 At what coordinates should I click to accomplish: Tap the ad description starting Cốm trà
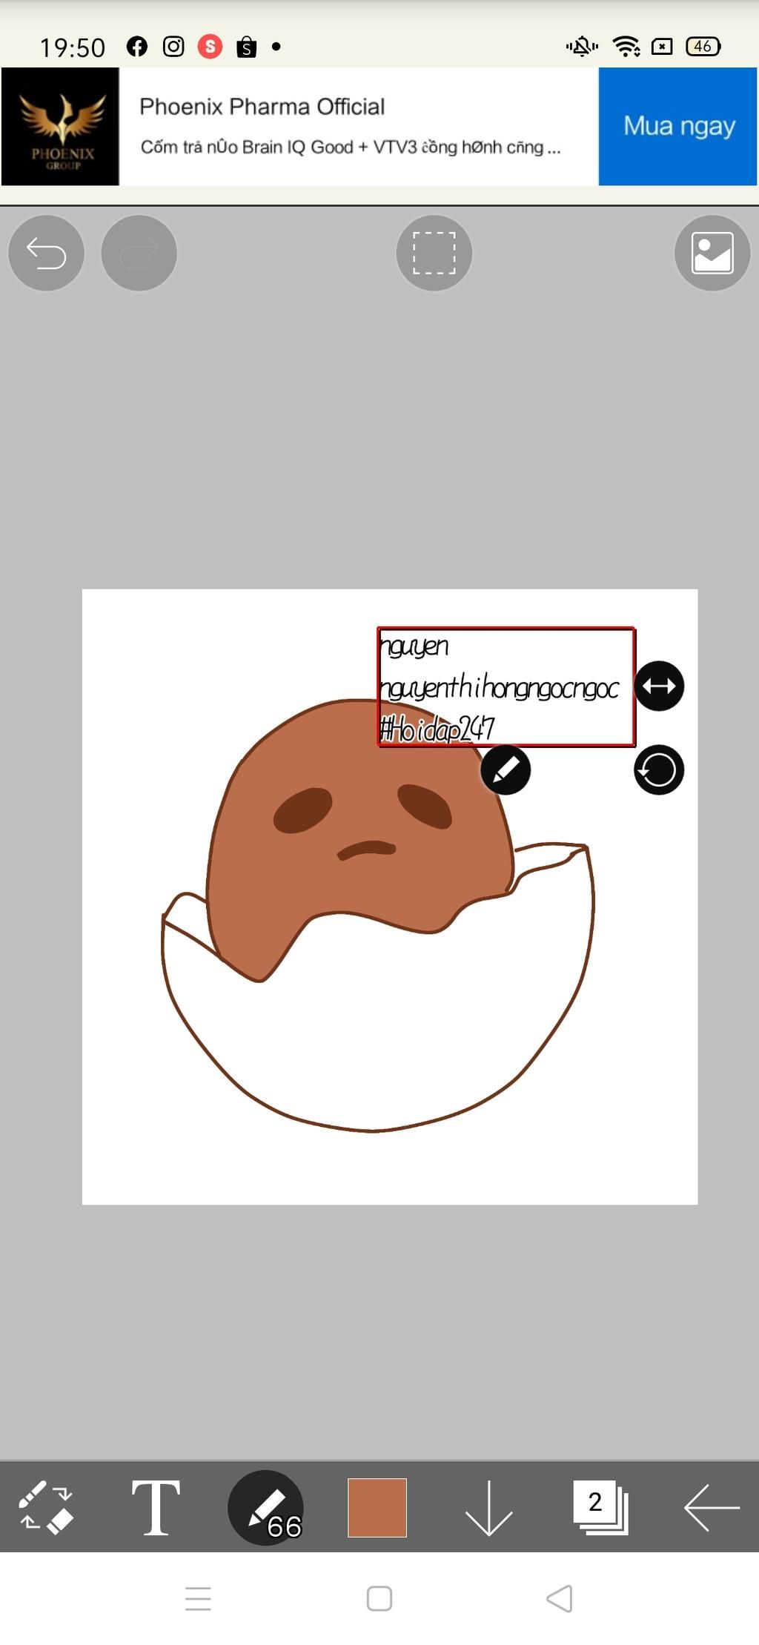click(351, 147)
